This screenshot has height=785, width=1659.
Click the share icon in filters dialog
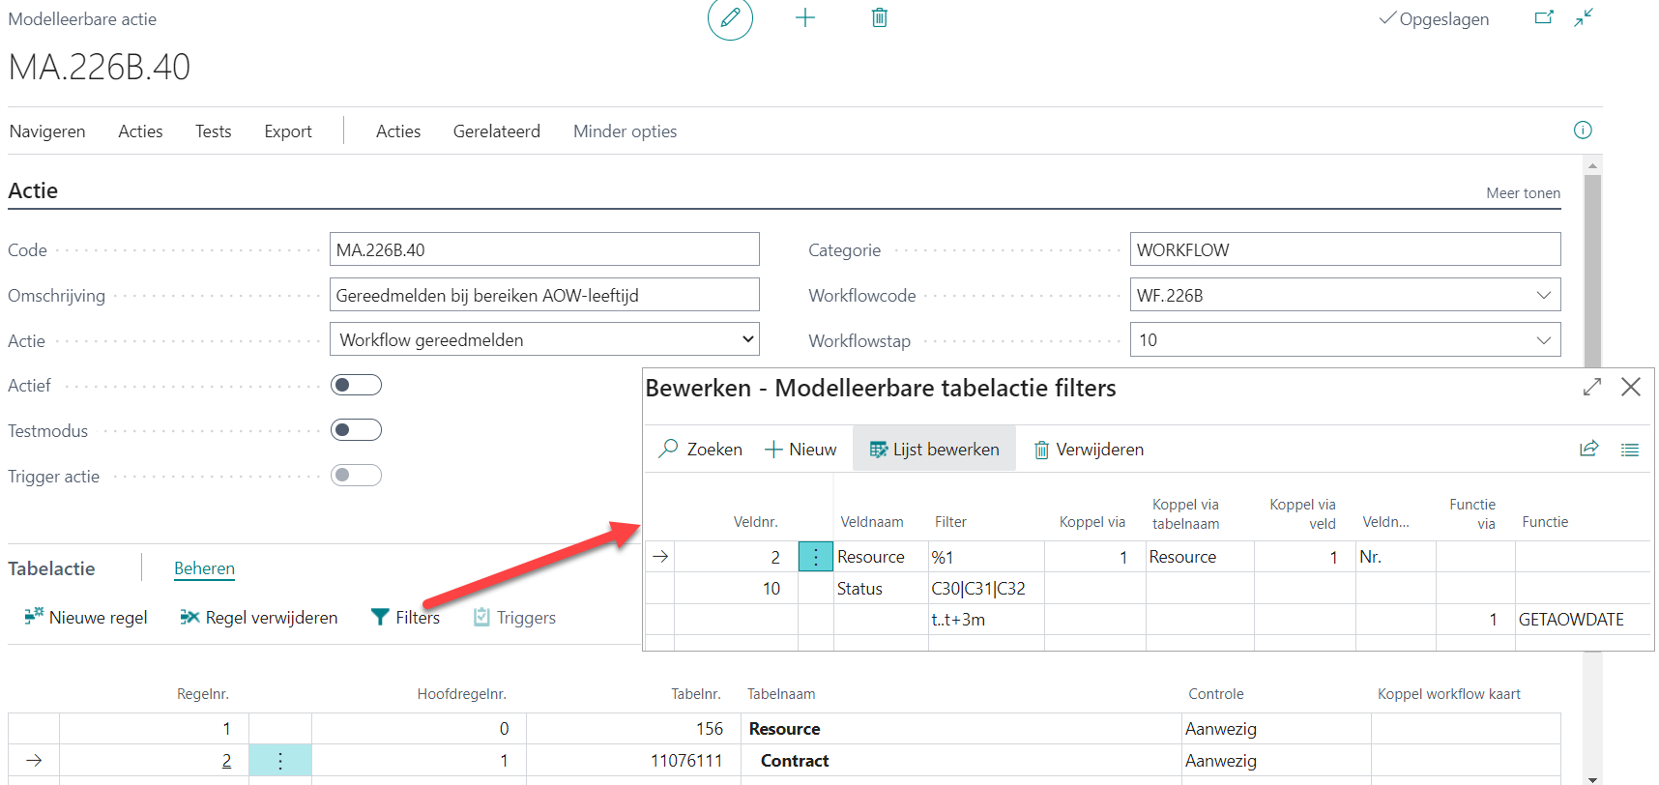click(1588, 450)
